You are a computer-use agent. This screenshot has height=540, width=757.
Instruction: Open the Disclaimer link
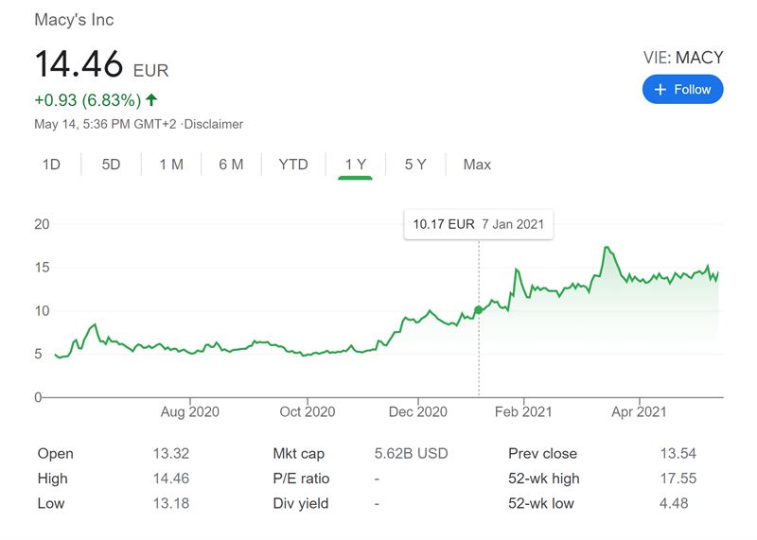coord(214,124)
